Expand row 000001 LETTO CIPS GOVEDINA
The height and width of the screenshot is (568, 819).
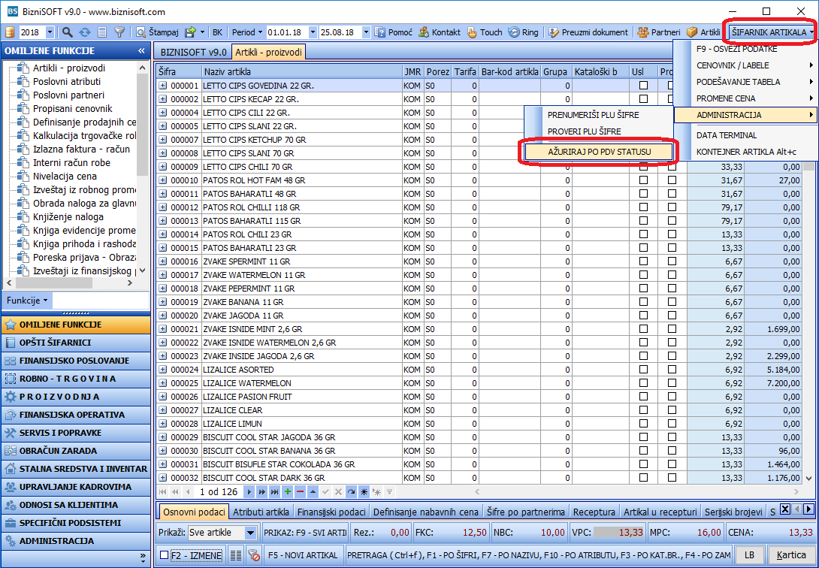tap(163, 86)
